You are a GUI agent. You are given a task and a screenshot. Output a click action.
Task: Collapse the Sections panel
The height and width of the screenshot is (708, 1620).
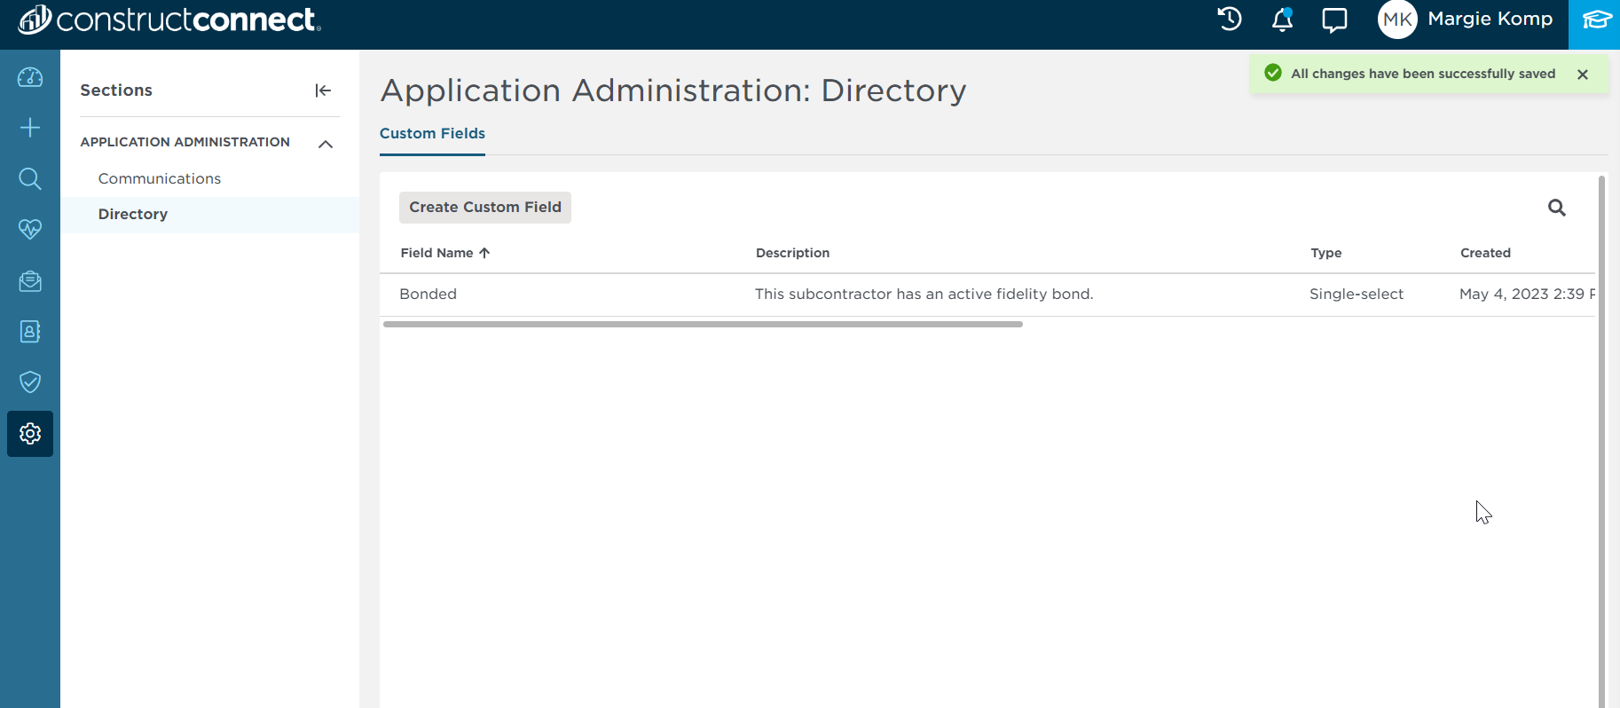point(323,90)
